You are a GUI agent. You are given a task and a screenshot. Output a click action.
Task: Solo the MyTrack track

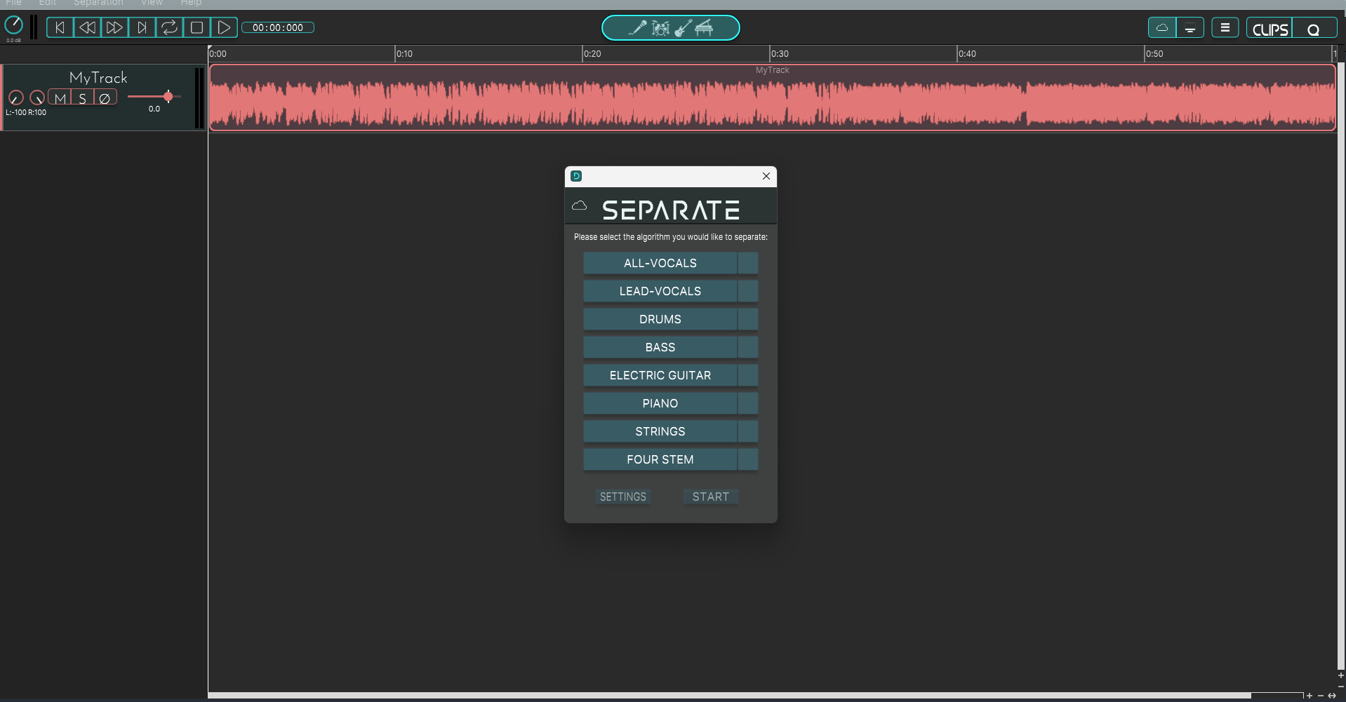coord(82,97)
